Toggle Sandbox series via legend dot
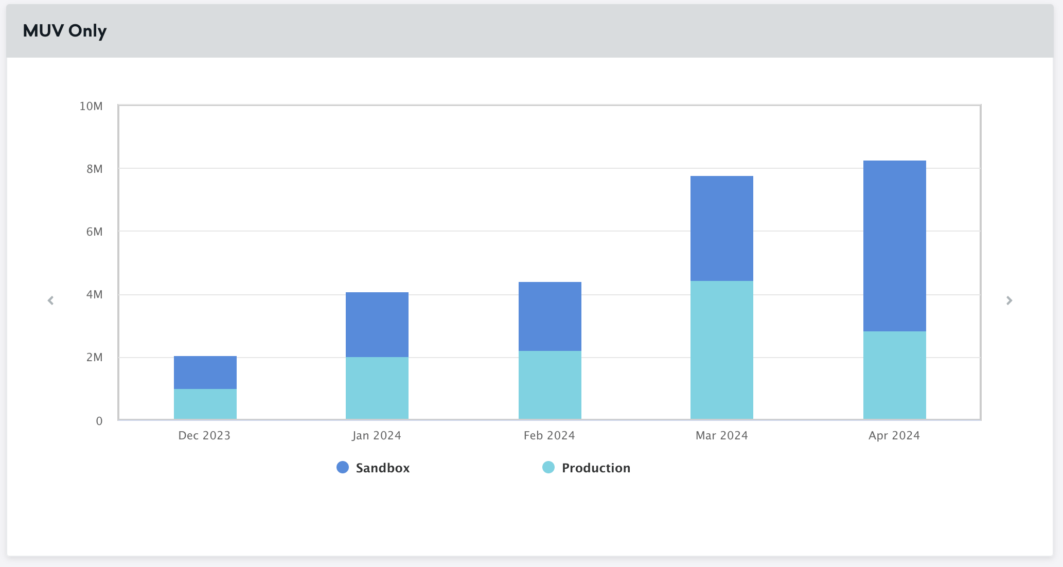This screenshot has width=1063, height=567. coord(343,467)
